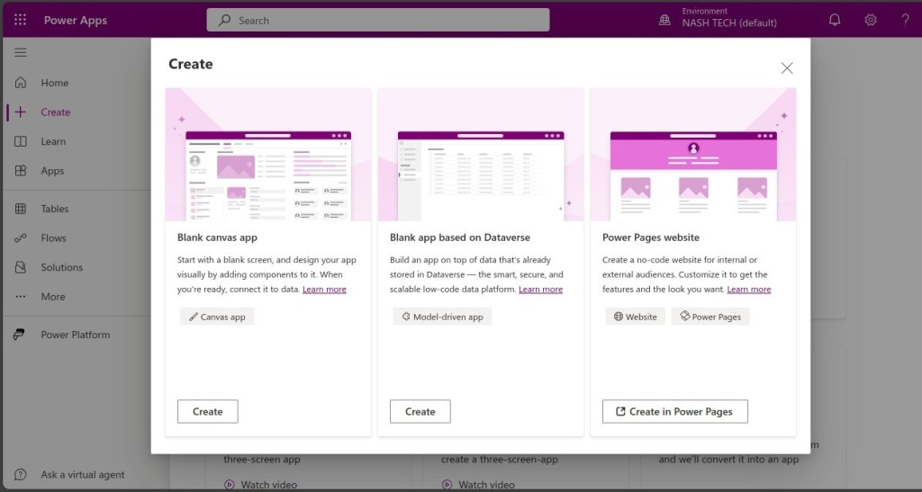The width and height of the screenshot is (922, 492).
Task: Click the Ask a virtual agent icon
Action: 20,474
